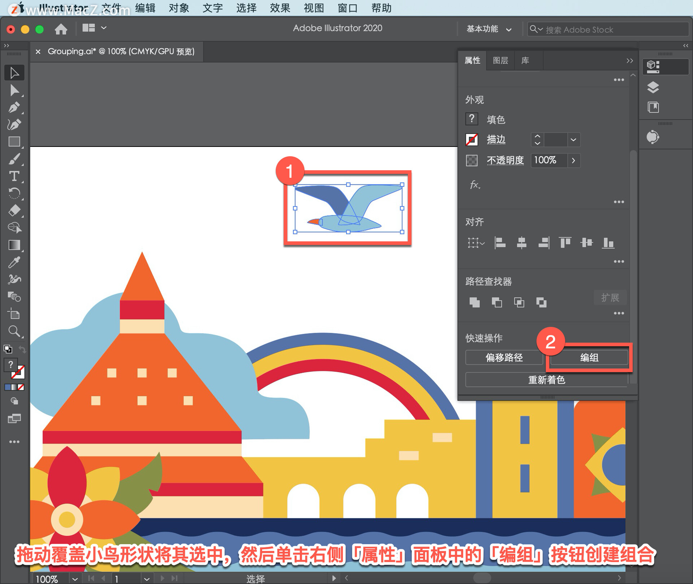The image size is (693, 584).
Task: Select the Eyedropper tool
Action: [14, 262]
